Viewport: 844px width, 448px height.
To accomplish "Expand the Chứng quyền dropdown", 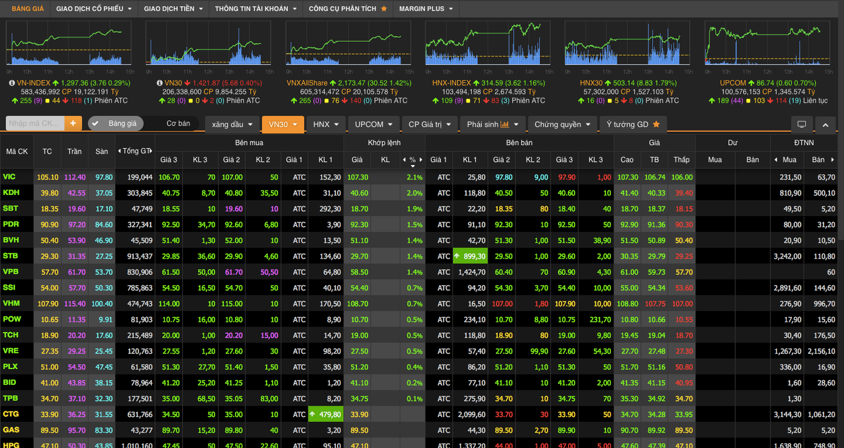I will click(x=562, y=124).
